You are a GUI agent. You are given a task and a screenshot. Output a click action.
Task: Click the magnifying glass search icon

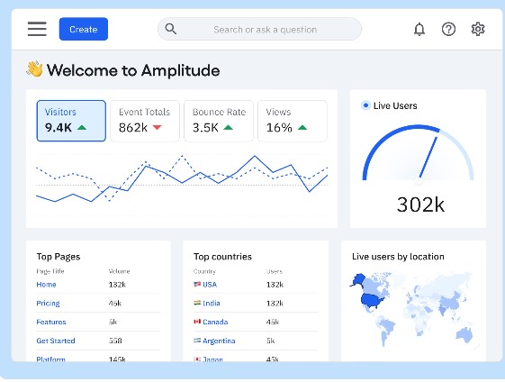(171, 29)
